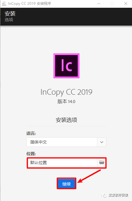Click the 选项 subtitle in header

[9, 20]
